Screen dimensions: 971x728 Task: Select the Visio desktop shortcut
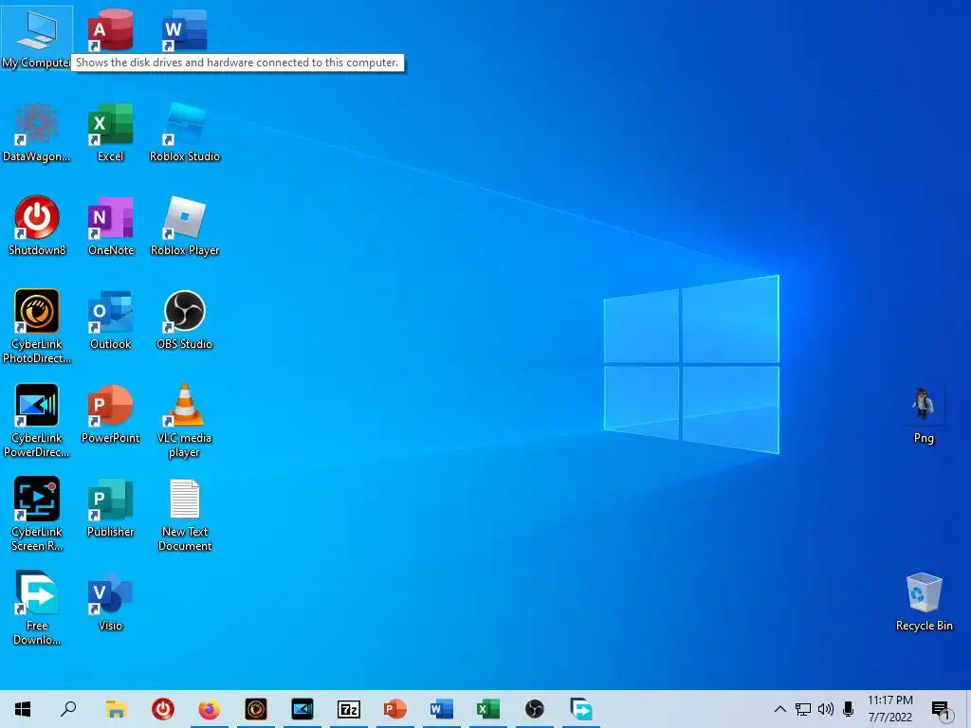(x=110, y=602)
